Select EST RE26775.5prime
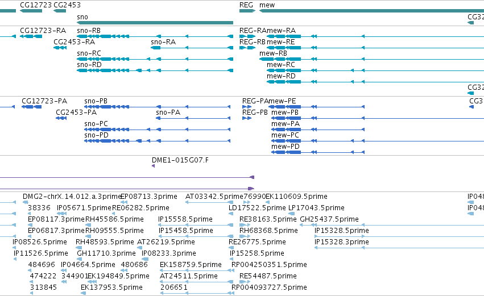The width and height of the screenshot is (484, 296). (231, 248)
